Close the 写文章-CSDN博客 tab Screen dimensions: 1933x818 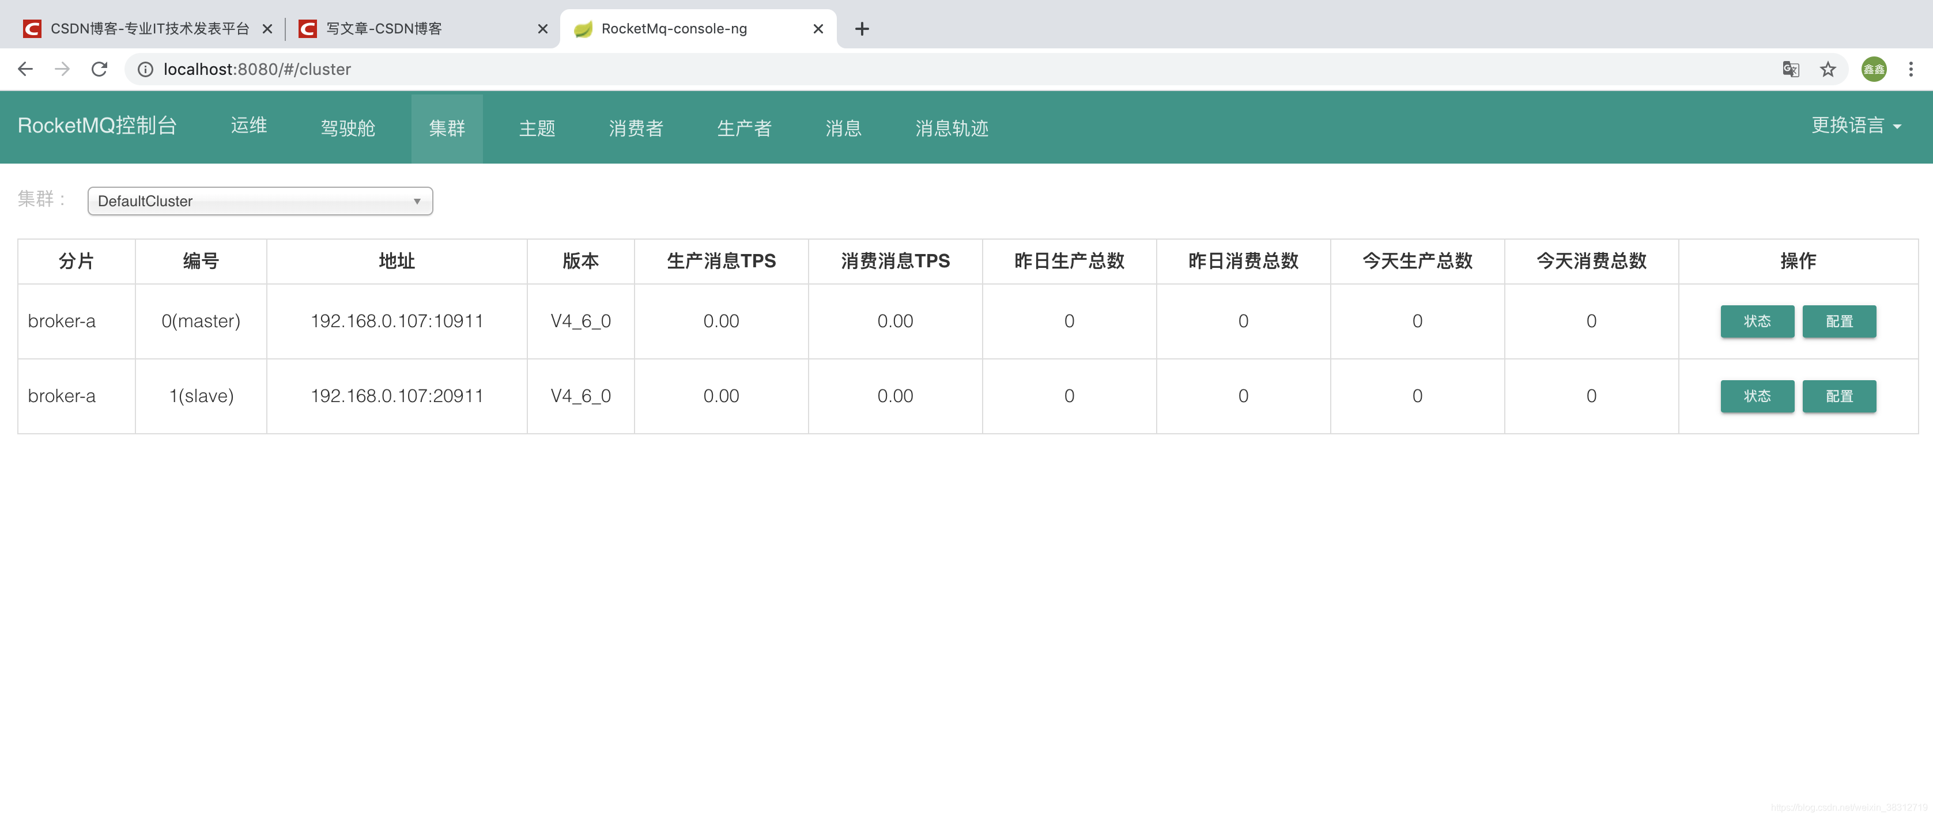coord(542,28)
